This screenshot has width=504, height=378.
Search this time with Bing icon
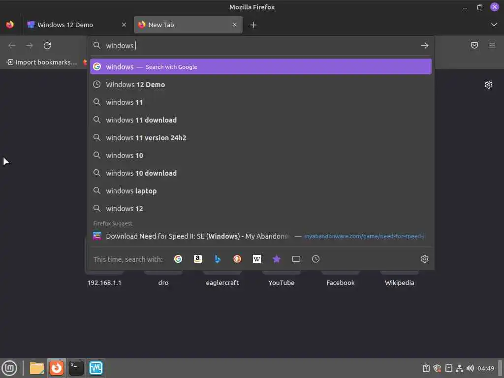218,259
